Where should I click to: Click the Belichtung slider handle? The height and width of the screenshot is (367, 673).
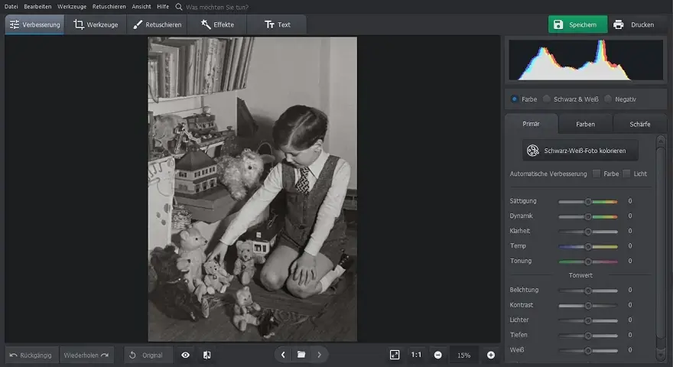click(x=588, y=291)
